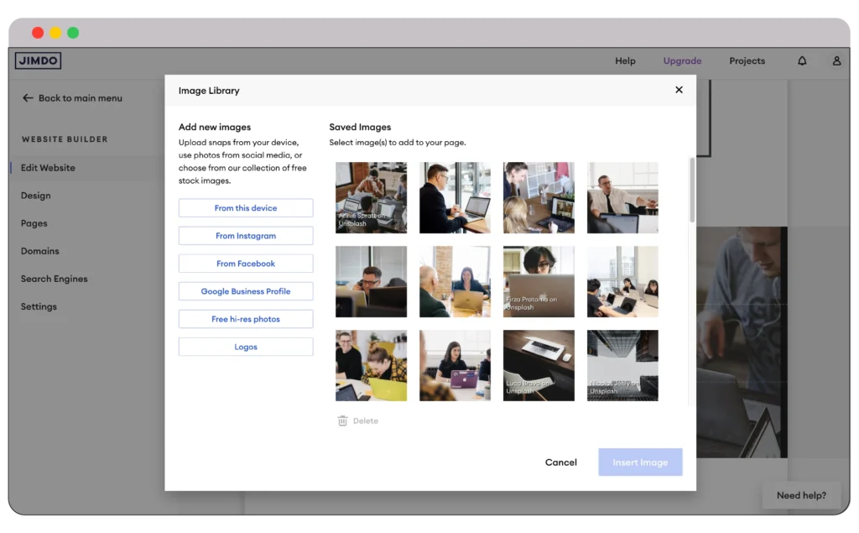Open Projects in top navigation
This screenshot has width=859, height=533.
(x=747, y=61)
